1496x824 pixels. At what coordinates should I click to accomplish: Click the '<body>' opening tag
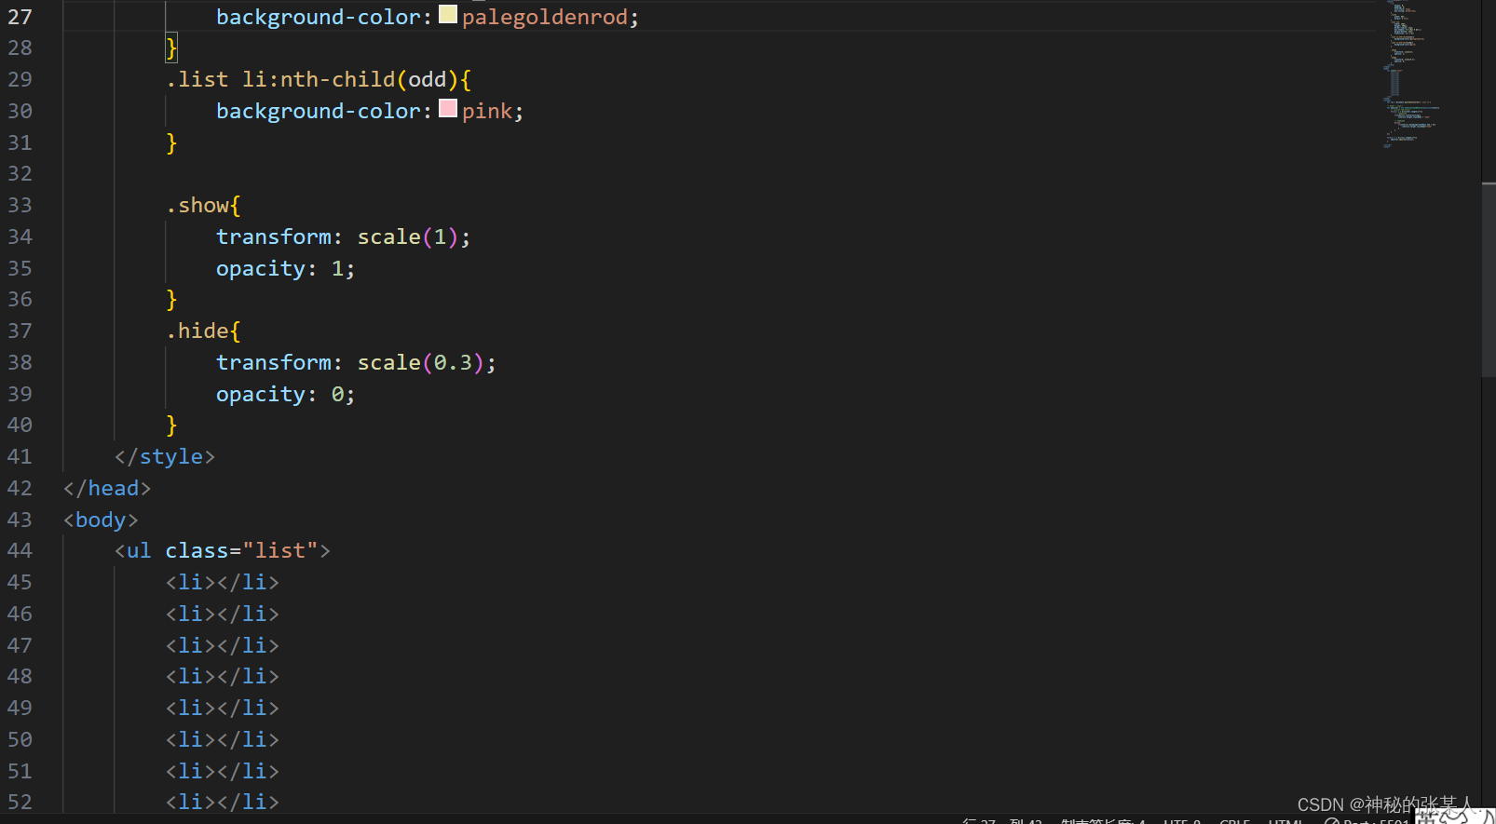101,520
